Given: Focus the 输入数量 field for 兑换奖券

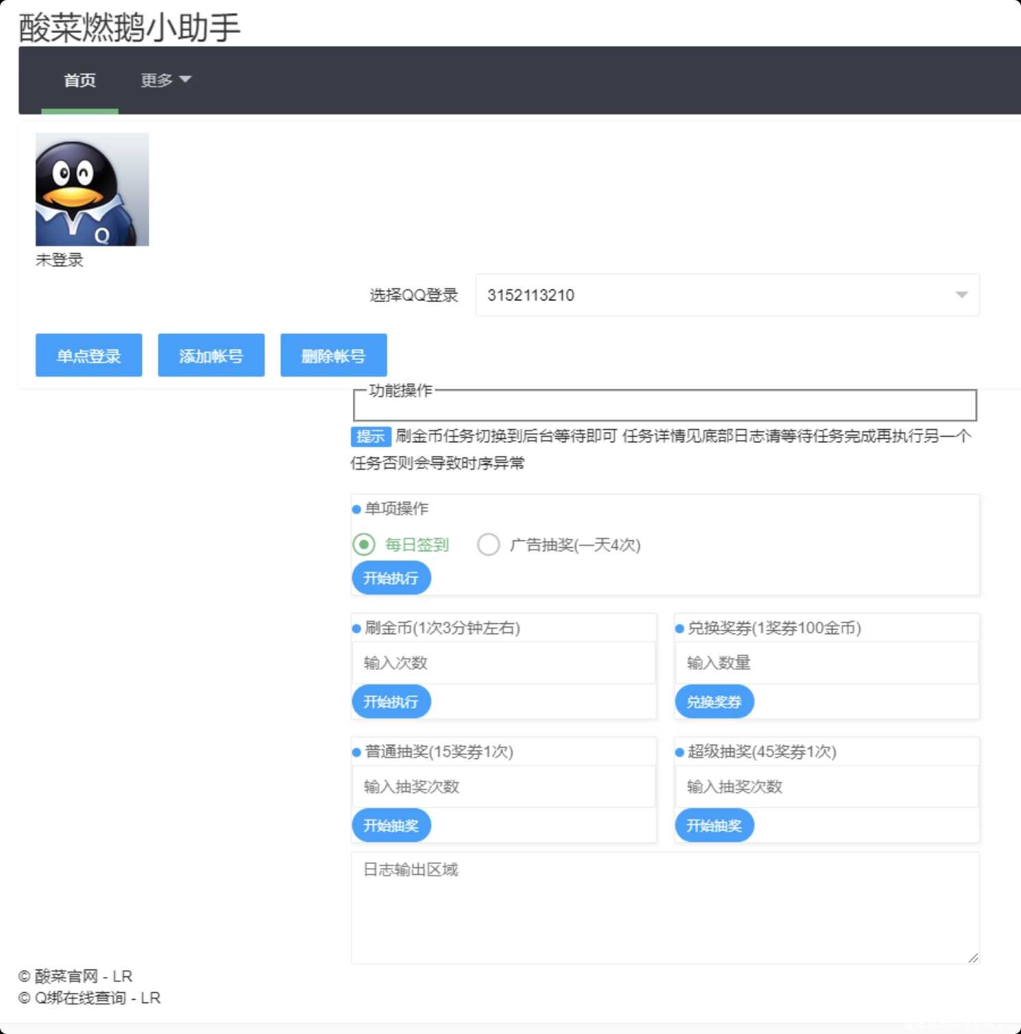Looking at the screenshot, I should 827,663.
